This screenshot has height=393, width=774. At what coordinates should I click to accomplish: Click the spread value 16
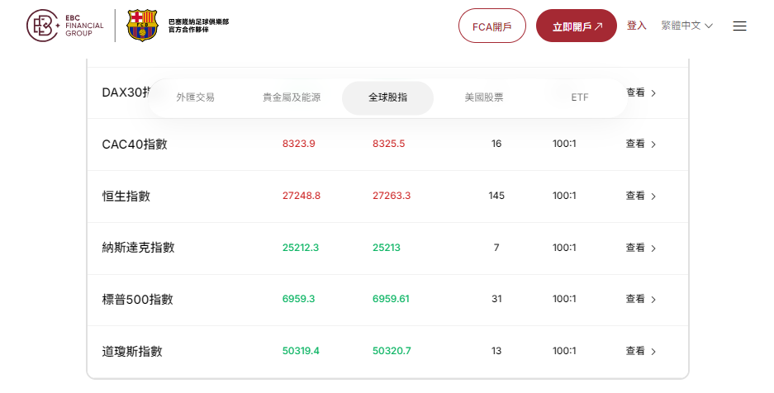point(496,144)
